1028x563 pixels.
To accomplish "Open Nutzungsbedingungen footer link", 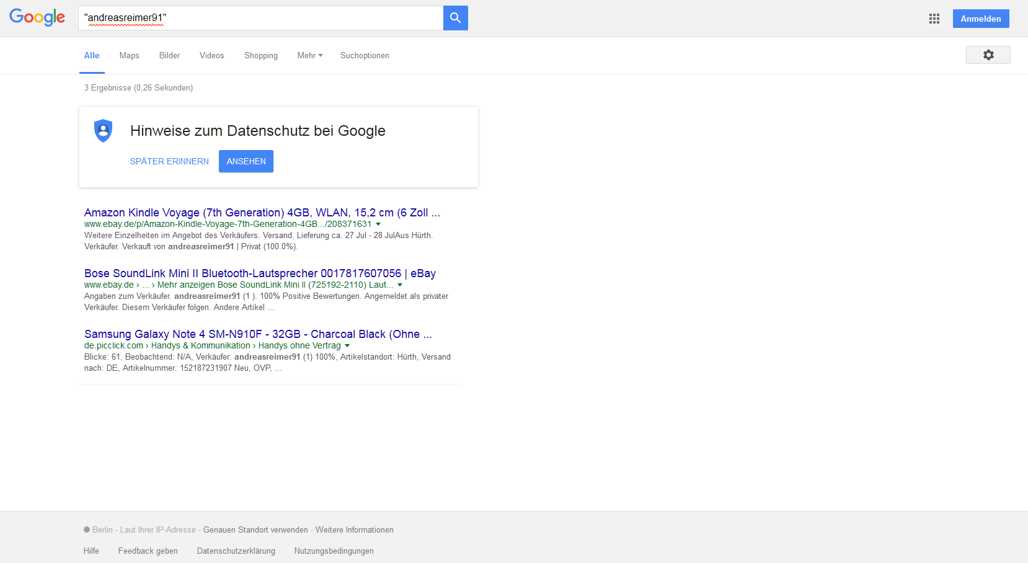I will pos(334,551).
